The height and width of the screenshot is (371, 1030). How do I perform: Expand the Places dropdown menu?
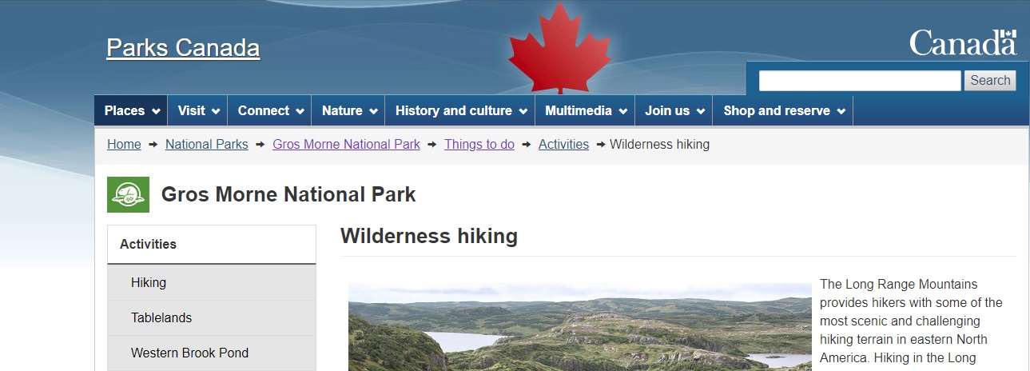[x=131, y=111]
